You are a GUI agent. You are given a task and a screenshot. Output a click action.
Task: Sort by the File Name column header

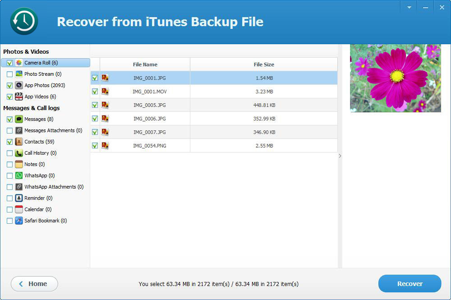click(x=145, y=65)
